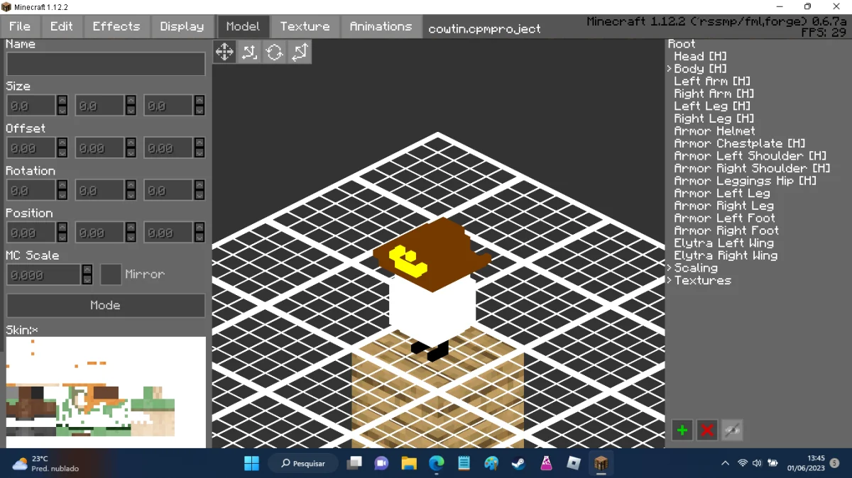Image resolution: width=852 pixels, height=478 pixels.
Task: Increase the third Size value stepper
Action: pos(200,101)
